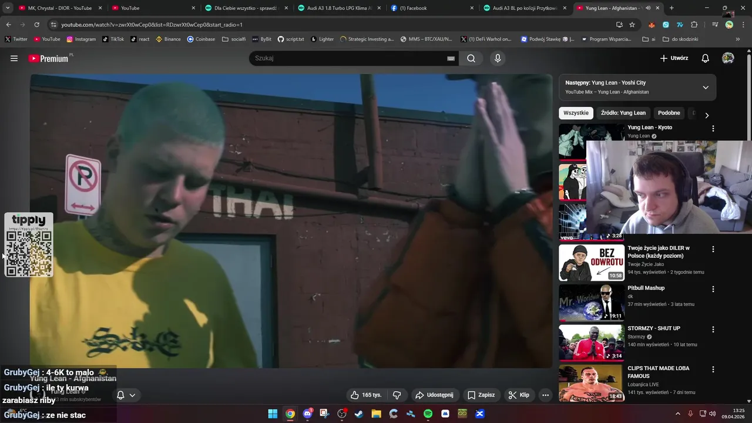Screen dimensions: 752x423
Task: Open Spotify from the taskbar
Action: (x=428, y=414)
